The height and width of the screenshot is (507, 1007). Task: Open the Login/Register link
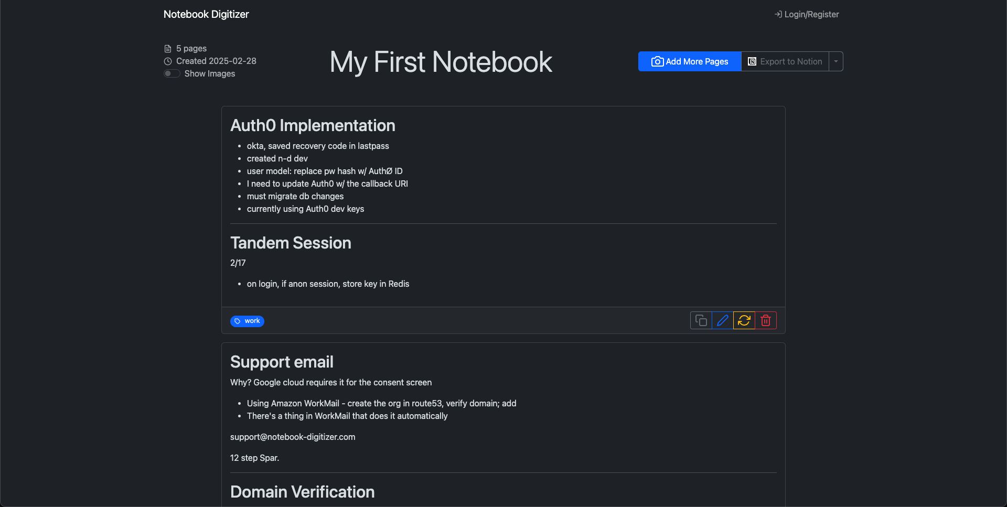pos(807,14)
